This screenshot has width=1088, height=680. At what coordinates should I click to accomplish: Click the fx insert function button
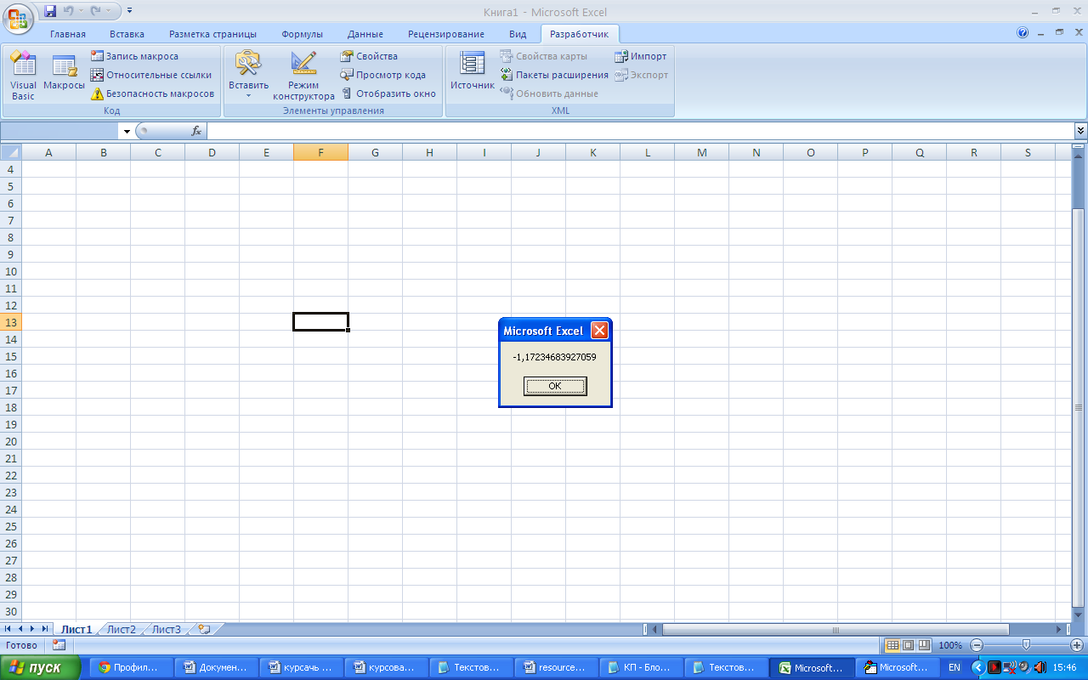[196, 131]
